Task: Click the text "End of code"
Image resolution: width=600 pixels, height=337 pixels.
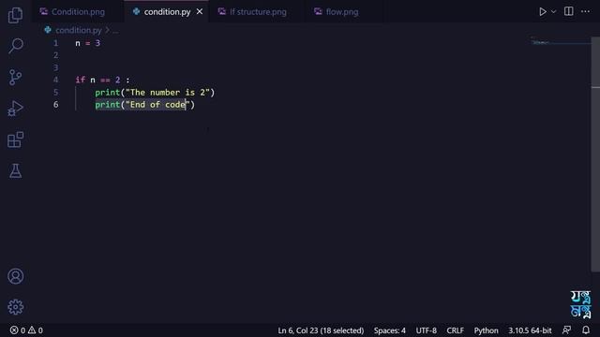Action: pyautogui.click(x=157, y=105)
